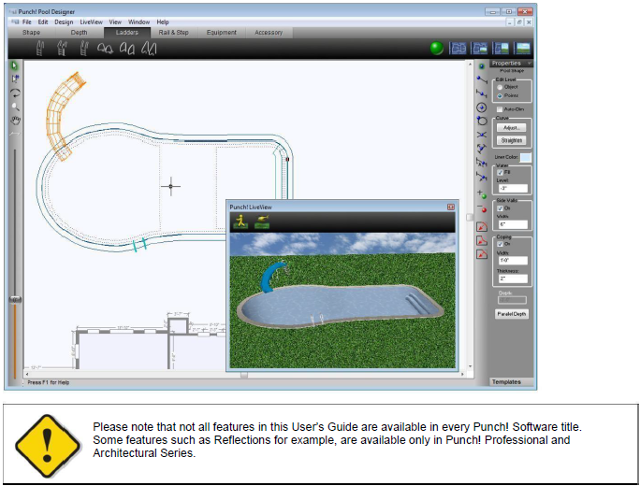Click the first red curve icon below the red dot
The image size is (640, 486).
click(482, 227)
